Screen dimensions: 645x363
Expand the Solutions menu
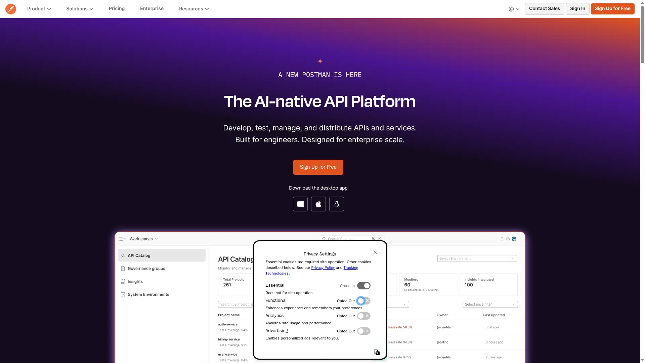coord(80,9)
